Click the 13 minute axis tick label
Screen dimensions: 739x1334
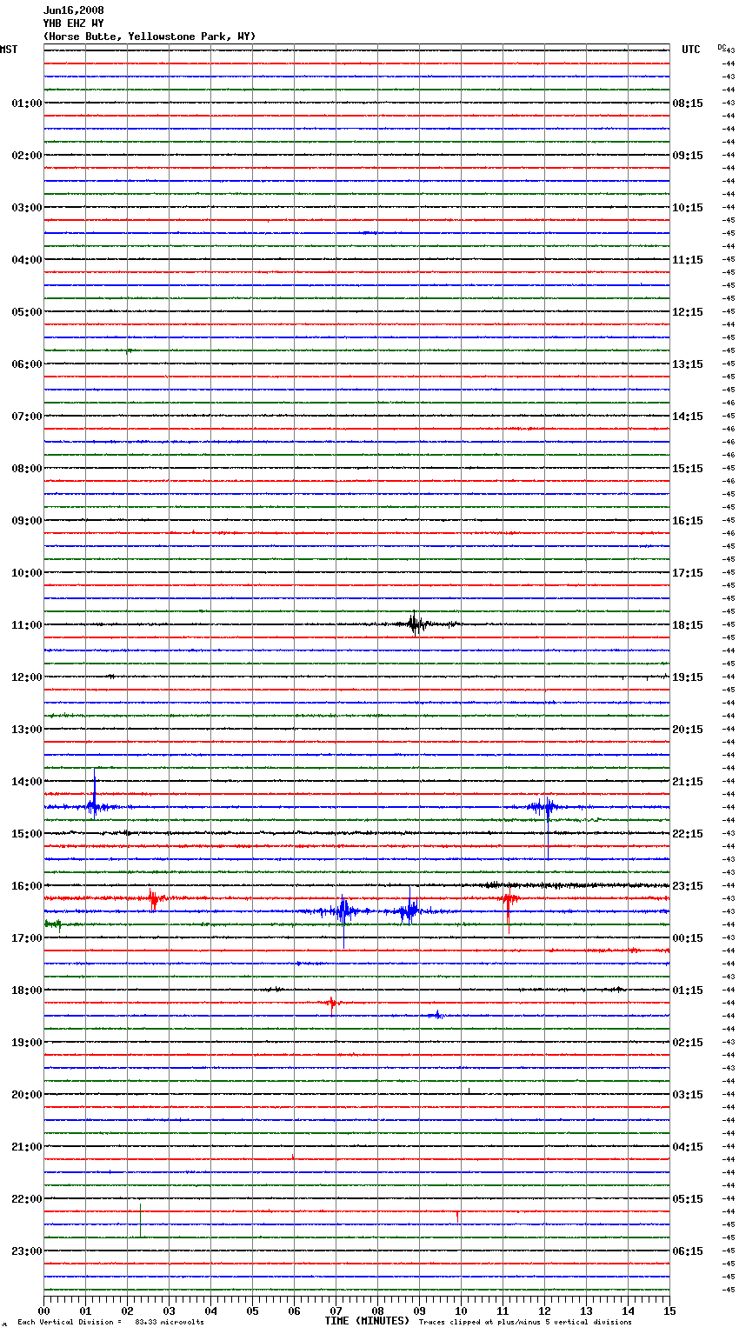[x=586, y=1311]
